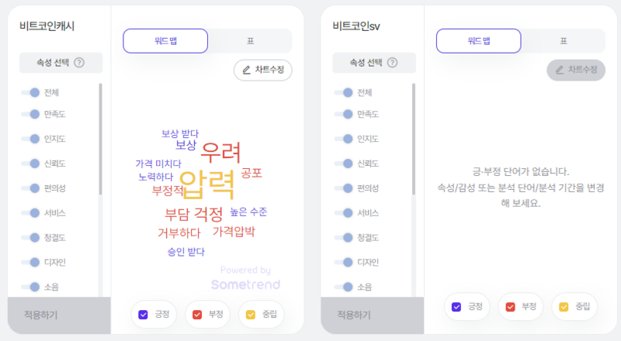Toggle 신뢰도 switch in 비트코인캐시 panel
Image resolution: width=621 pixels, height=341 pixels.
point(31,164)
